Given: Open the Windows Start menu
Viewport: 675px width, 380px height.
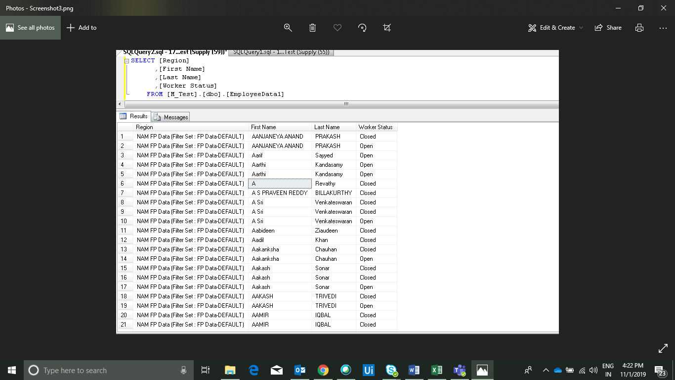Looking at the screenshot, I should pyautogui.click(x=12, y=370).
